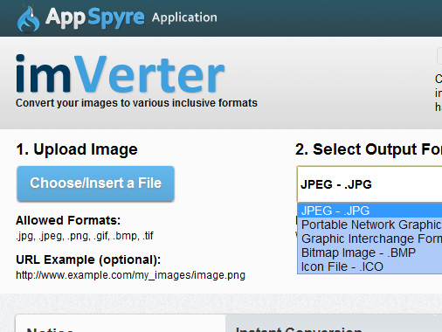Click the Choose/Insert a File button
Screen dimensions: 442x332
click(95, 183)
